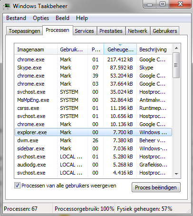Click the Task Manager title bar icon
This screenshot has width=193, height=216.
(x=7, y=6)
